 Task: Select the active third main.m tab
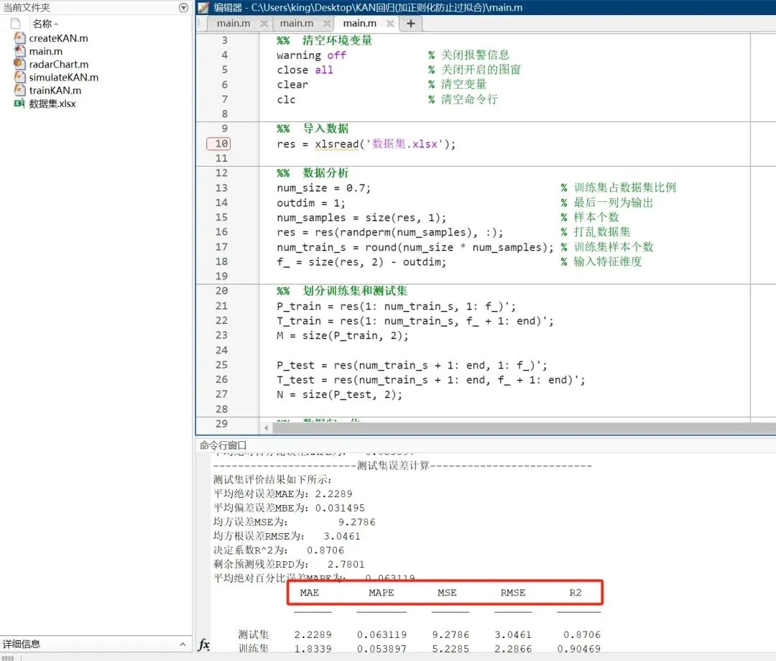[360, 23]
